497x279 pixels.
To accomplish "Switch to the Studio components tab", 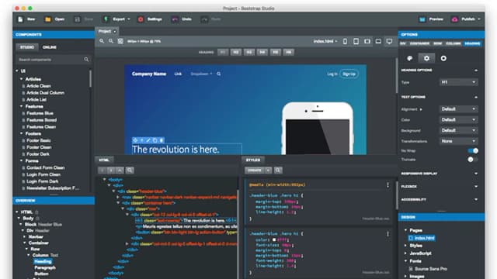I will (x=27, y=47).
